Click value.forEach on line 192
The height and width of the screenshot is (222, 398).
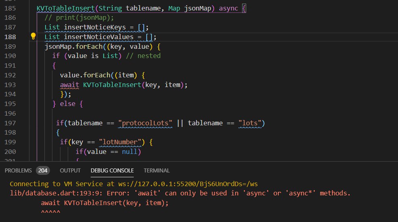tap(85, 75)
